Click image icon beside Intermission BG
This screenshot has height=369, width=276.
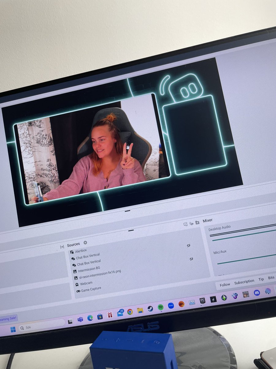point(75,271)
